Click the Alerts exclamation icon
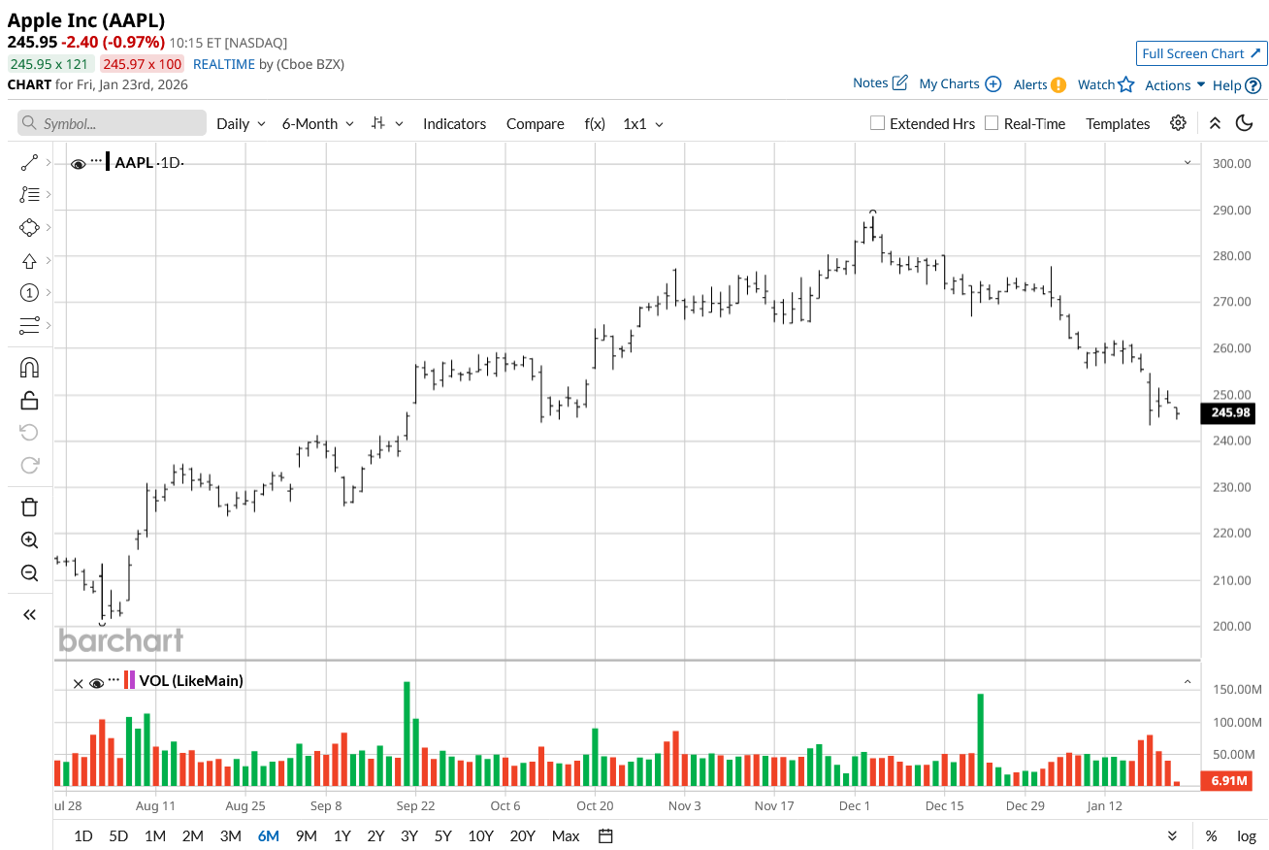1269x850 pixels. 1057,84
